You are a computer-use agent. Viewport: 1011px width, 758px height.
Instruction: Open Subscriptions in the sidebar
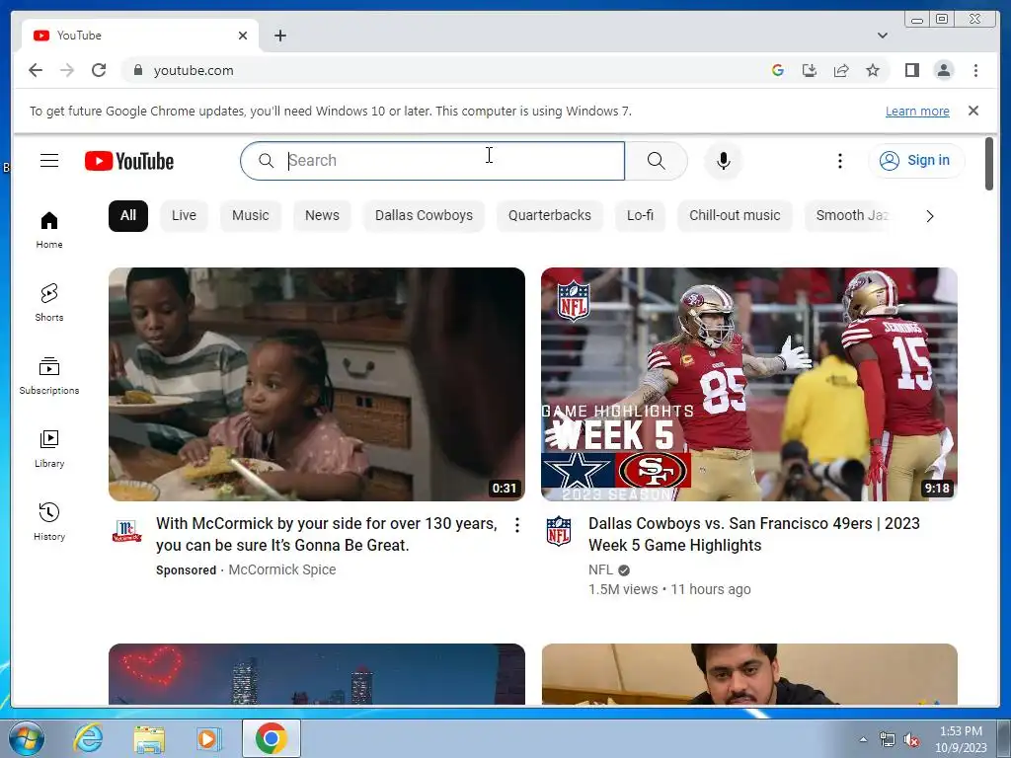pyautogui.click(x=49, y=376)
